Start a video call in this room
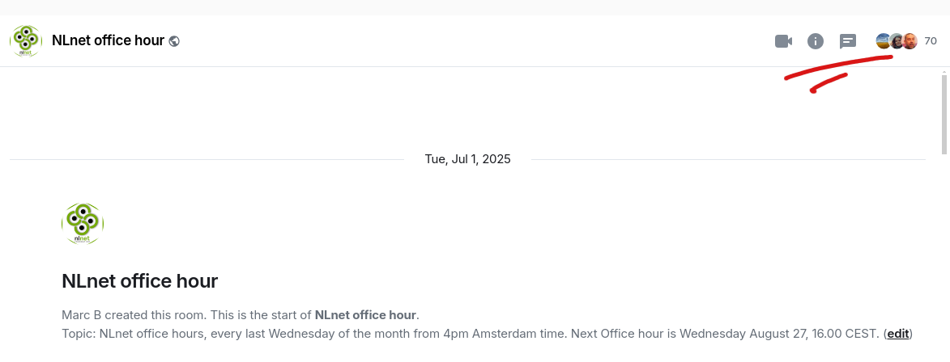 (783, 41)
